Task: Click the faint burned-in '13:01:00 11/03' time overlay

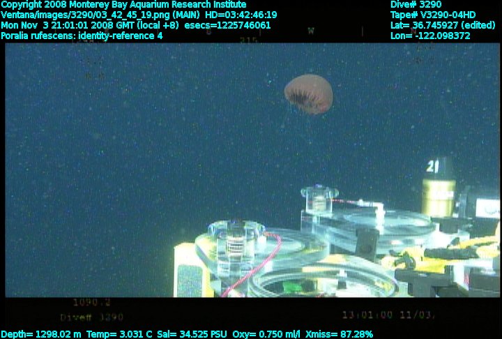Action: [x=388, y=315]
